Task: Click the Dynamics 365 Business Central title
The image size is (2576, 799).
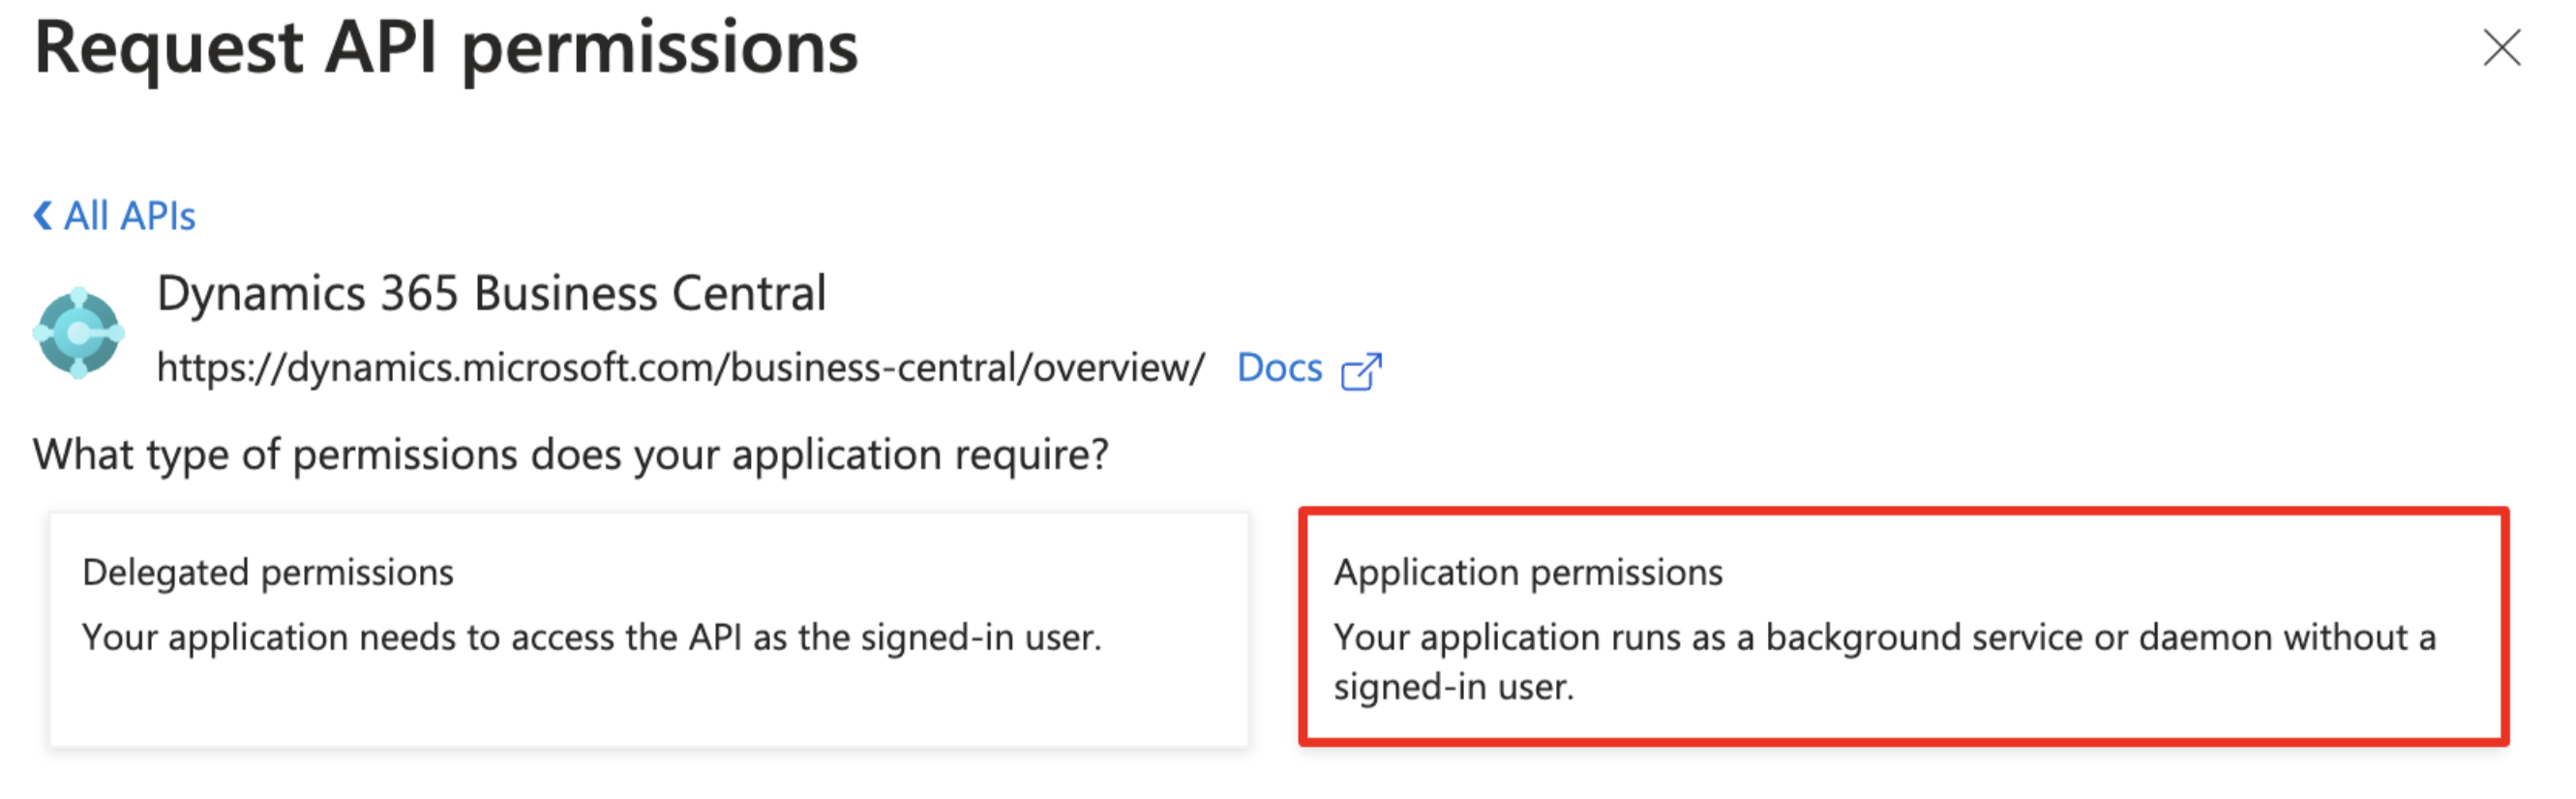Action: (491, 294)
